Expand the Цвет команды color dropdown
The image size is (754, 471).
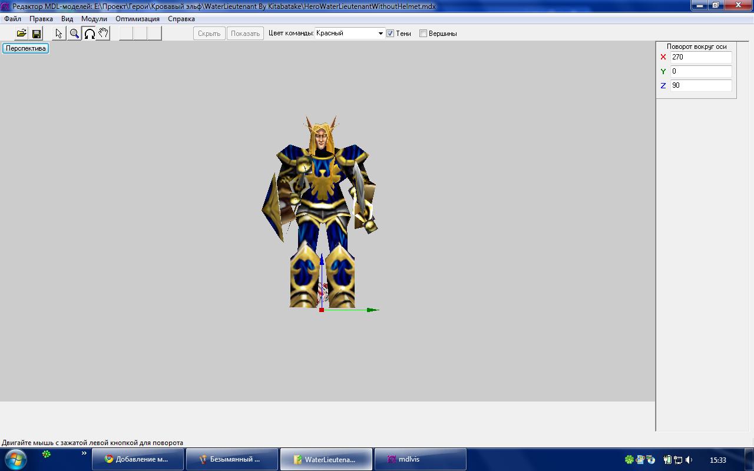pos(381,34)
